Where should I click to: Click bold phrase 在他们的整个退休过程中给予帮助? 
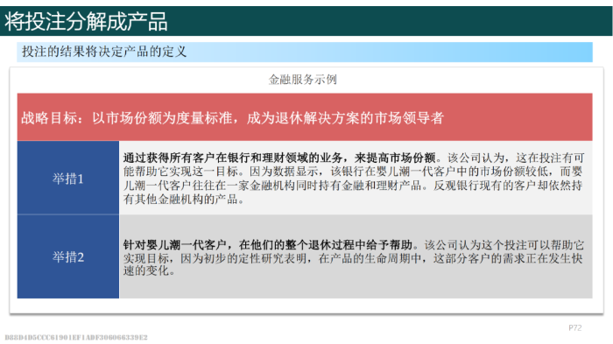pyautogui.click(x=325, y=245)
